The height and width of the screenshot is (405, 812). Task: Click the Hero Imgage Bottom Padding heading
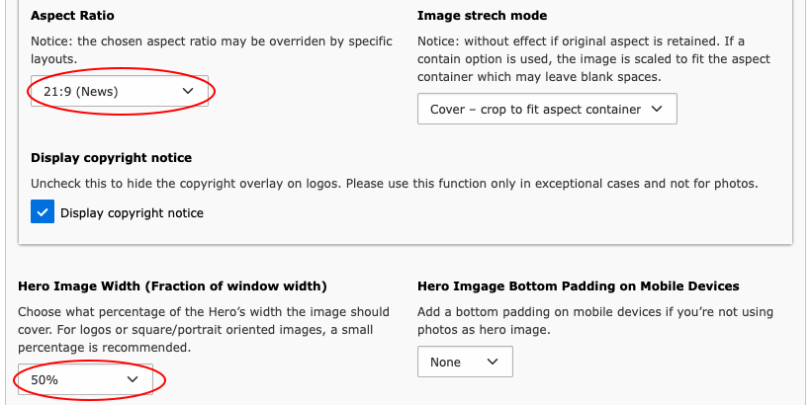[578, 286]
